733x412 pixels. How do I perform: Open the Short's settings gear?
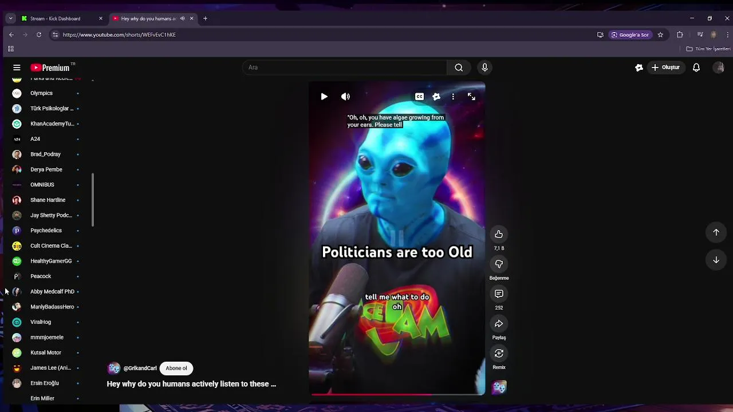click(436, 97)
